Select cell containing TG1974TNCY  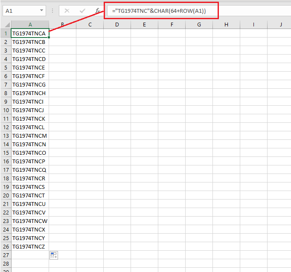(x=30, y=238)
